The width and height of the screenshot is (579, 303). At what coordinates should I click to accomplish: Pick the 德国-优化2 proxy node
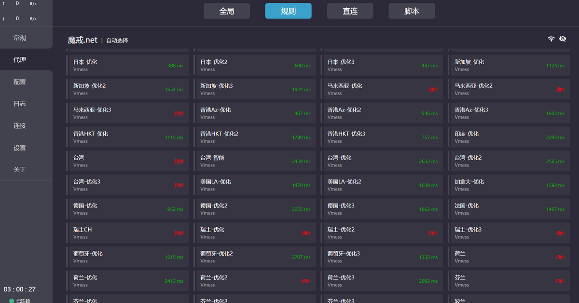point(255,209)
